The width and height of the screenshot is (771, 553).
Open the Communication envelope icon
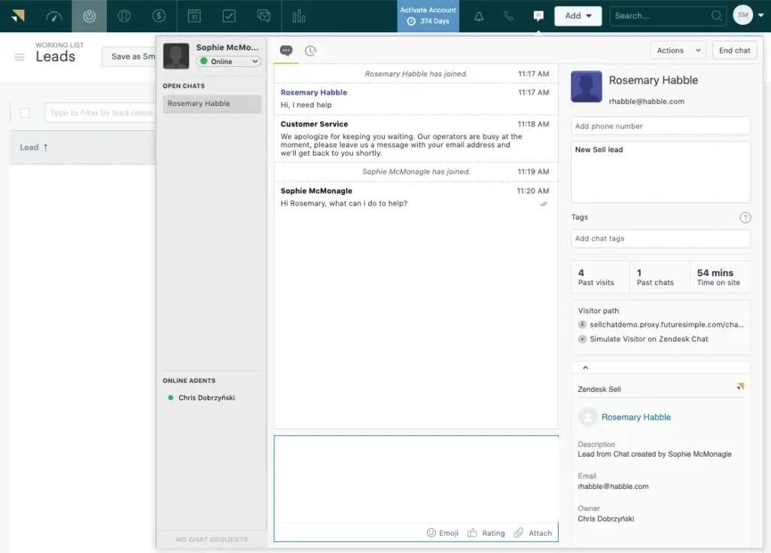264,17
